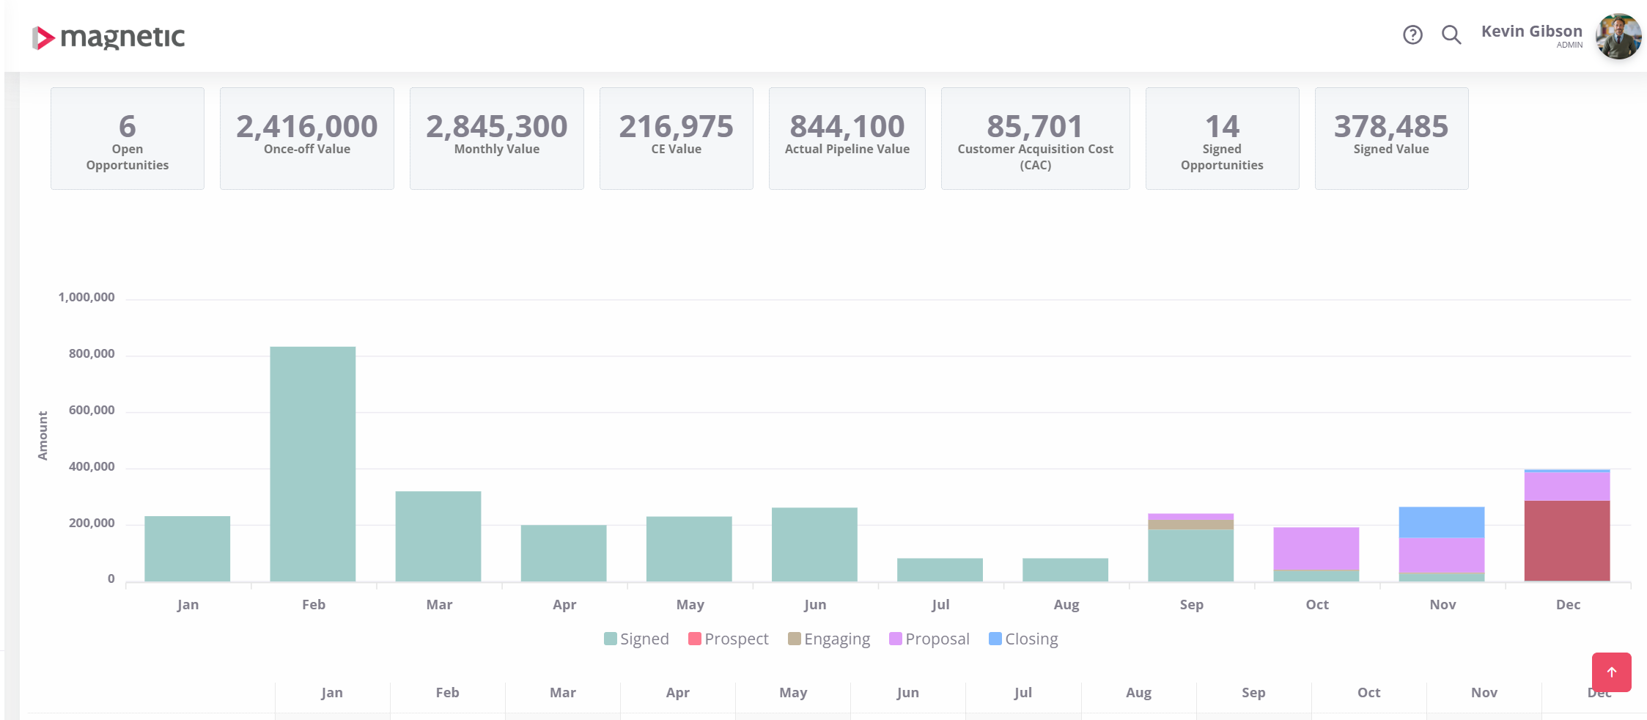Image resolution: width=1647 pixels, height=720 pixels.
Task: Click the December Prospect bar segment
Action: coord(1567,540)
